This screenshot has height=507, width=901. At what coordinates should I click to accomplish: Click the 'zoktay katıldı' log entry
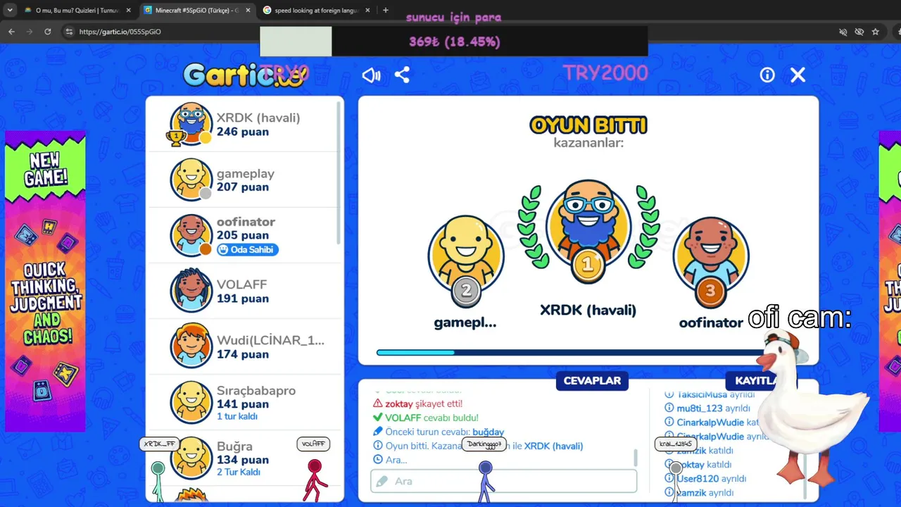pyautogui.click(x=698, y=465)
